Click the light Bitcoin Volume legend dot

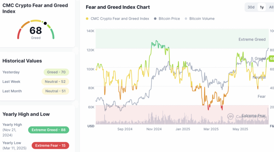coord(186,18)
